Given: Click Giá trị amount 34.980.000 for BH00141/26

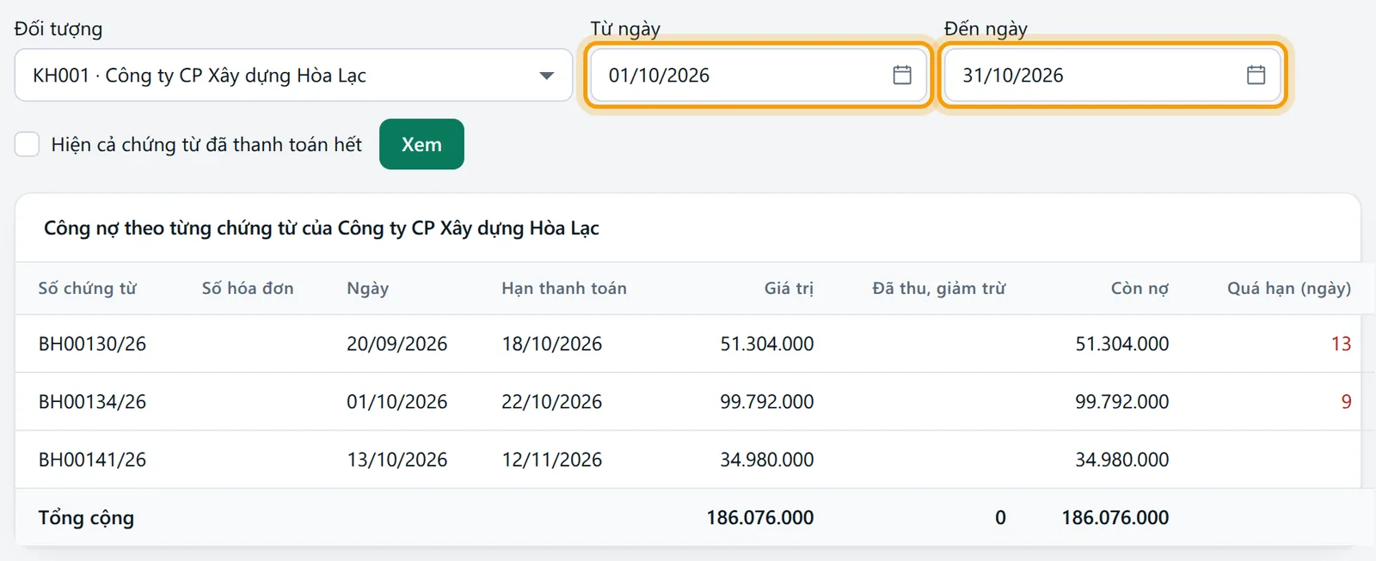Looking at the screenshot, I should point(767,460).
